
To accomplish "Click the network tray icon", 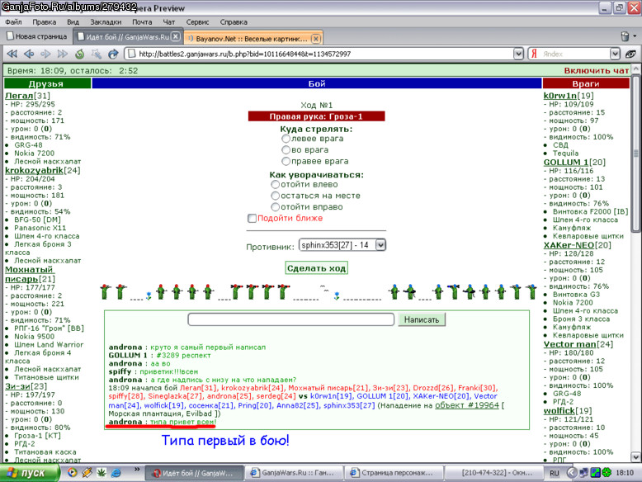I will click(583, 473).
